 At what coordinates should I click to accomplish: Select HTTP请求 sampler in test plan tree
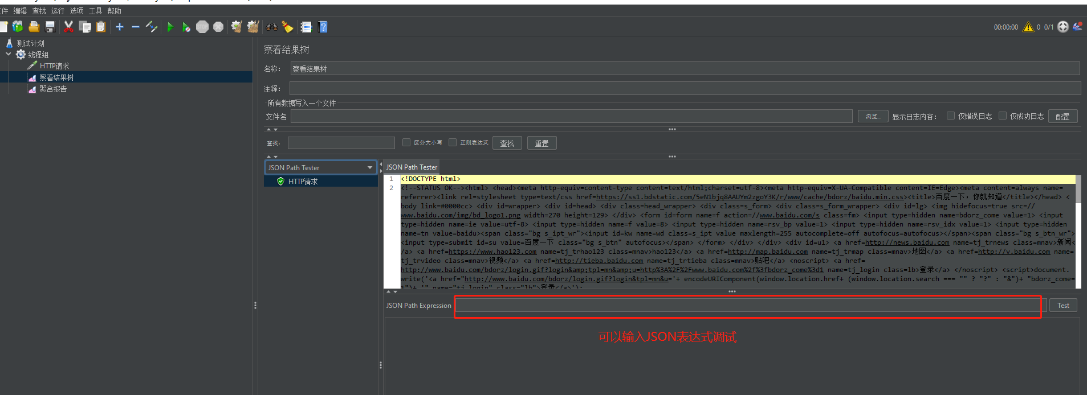[54, 66]
